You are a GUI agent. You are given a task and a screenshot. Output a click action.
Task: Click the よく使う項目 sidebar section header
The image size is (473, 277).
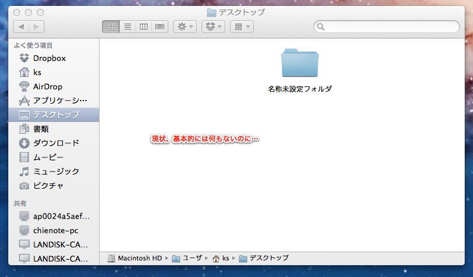(33, 46)
